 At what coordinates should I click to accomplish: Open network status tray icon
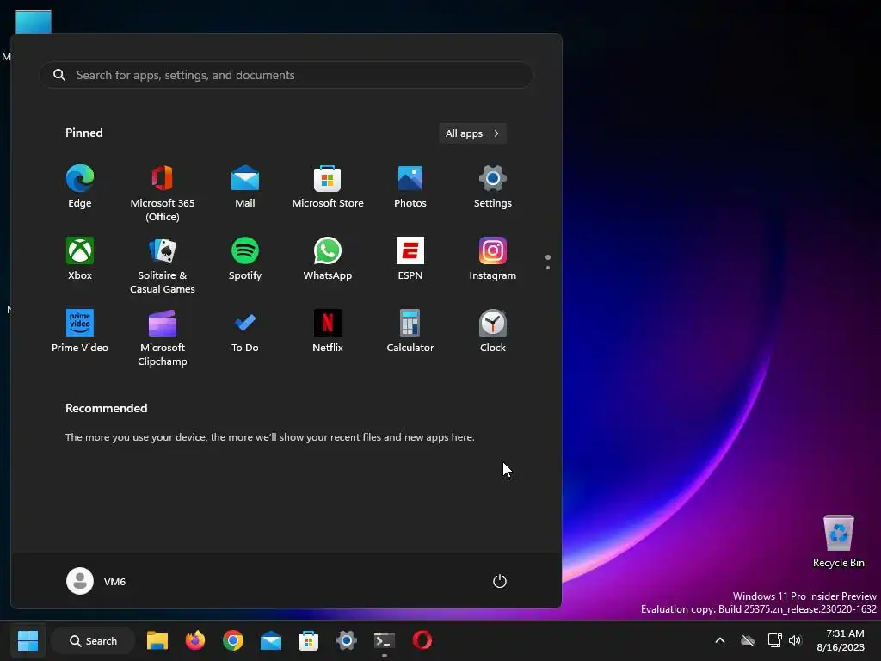click(775, 640)
